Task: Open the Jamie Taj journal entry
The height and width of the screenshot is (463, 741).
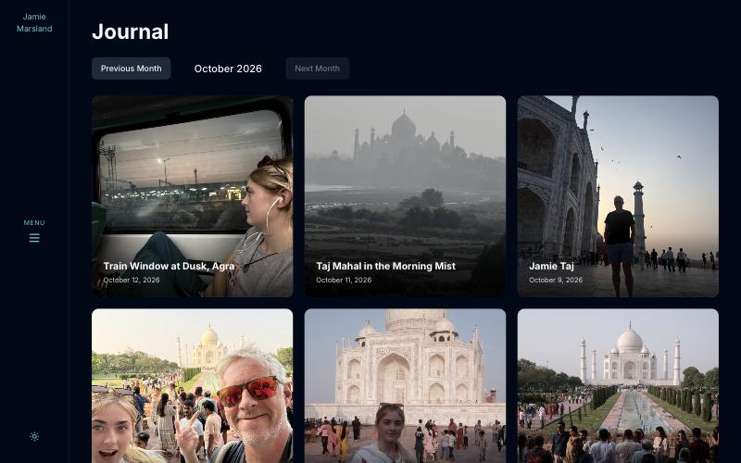Action: [618, 196]
